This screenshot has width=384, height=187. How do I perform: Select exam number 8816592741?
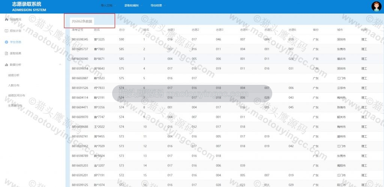(80, 136)
